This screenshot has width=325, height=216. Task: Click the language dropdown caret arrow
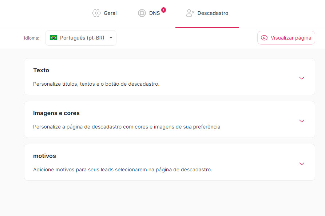click(111, 38)
